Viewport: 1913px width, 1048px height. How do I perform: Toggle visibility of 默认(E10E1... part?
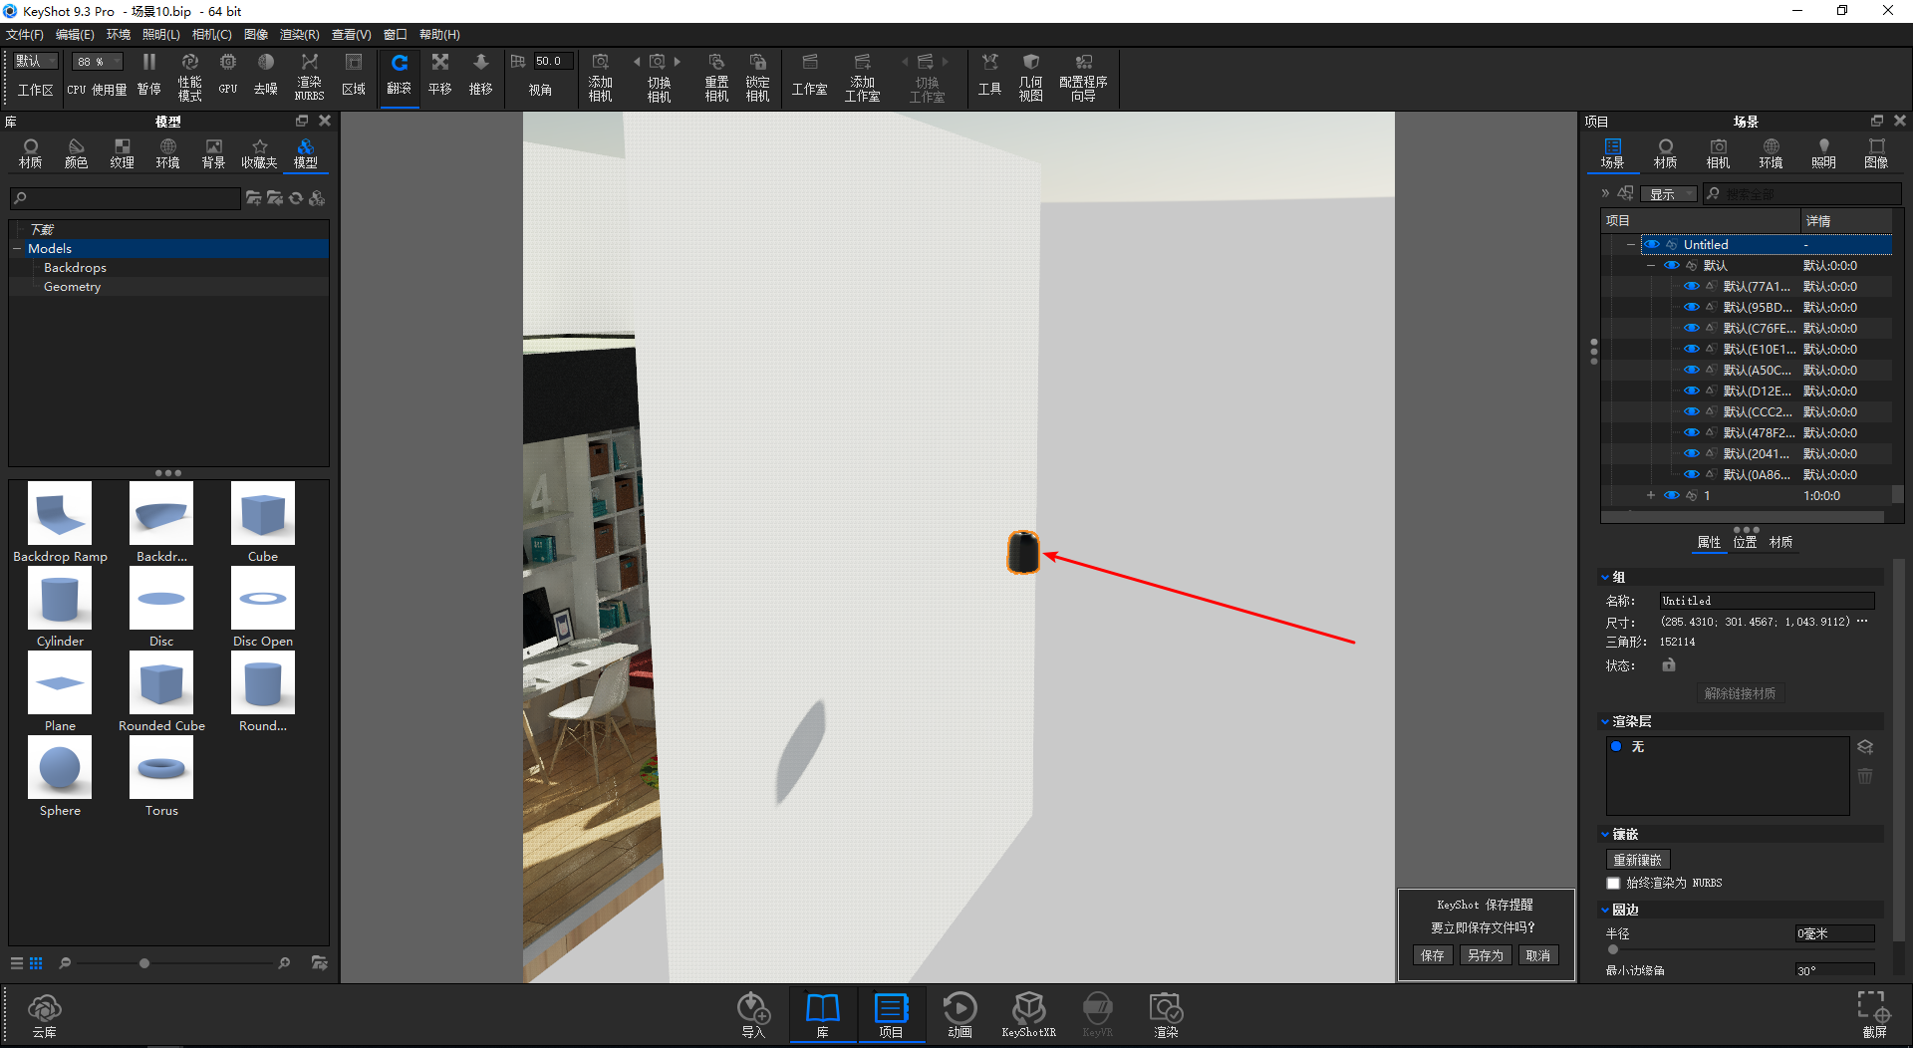tap(1692, 350)
